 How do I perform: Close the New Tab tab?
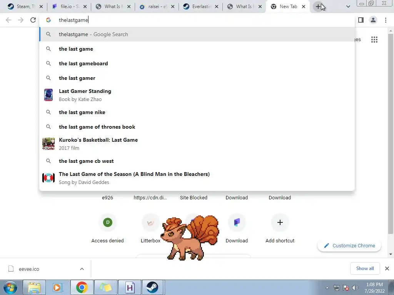[304, 7]
